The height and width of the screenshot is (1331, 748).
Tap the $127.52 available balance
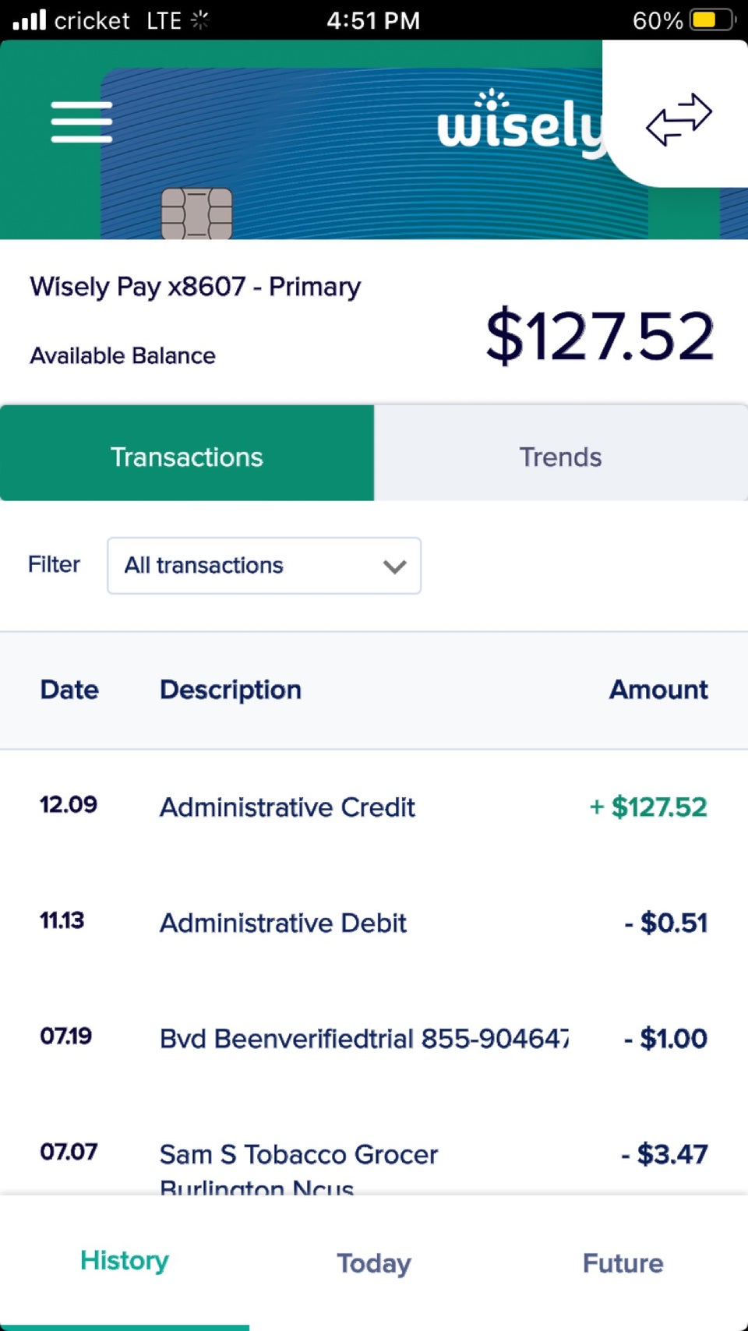[x=599, y=336]
